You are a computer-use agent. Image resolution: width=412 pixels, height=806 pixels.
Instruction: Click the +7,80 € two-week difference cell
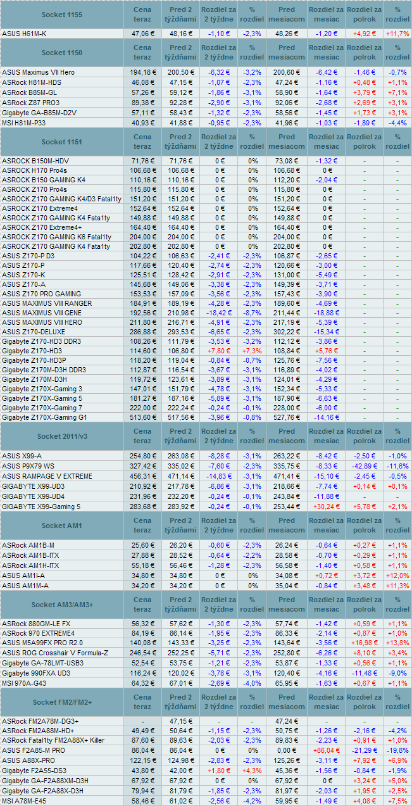[x=218, y=351]
